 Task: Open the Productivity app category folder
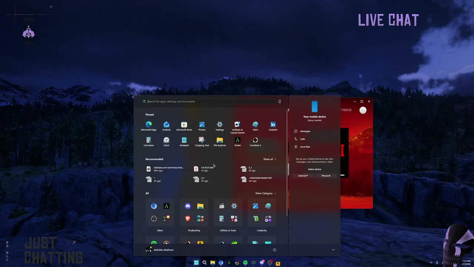pos(194,212)
